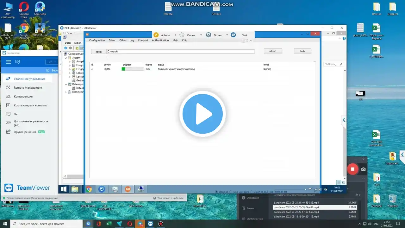The image size is (405, 228).
Task: Expand the Ereign... tree node
Action: click(70, 65)
